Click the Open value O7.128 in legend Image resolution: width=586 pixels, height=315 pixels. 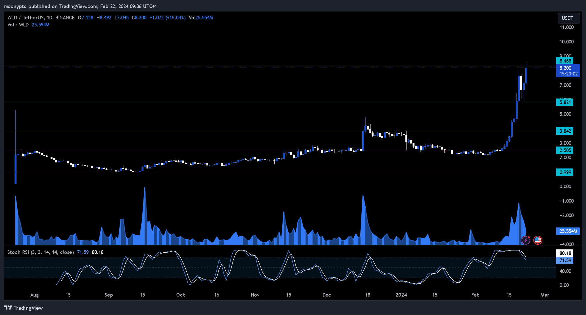click(x=85, y=18)
